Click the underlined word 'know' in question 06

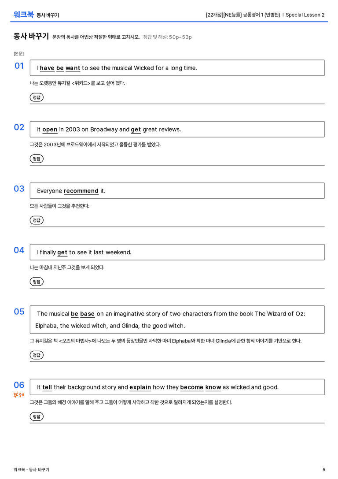213,387
